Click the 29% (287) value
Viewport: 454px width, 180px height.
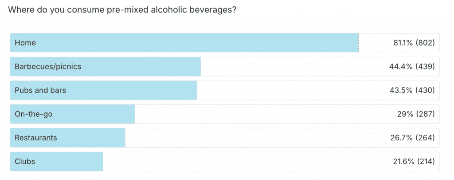pos(415,114)
